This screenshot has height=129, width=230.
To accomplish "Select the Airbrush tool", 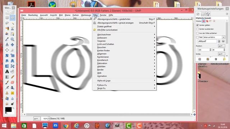I will point(7,87).
